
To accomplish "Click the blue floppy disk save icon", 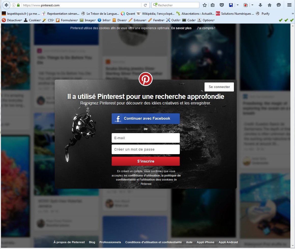I will (231, 5).
